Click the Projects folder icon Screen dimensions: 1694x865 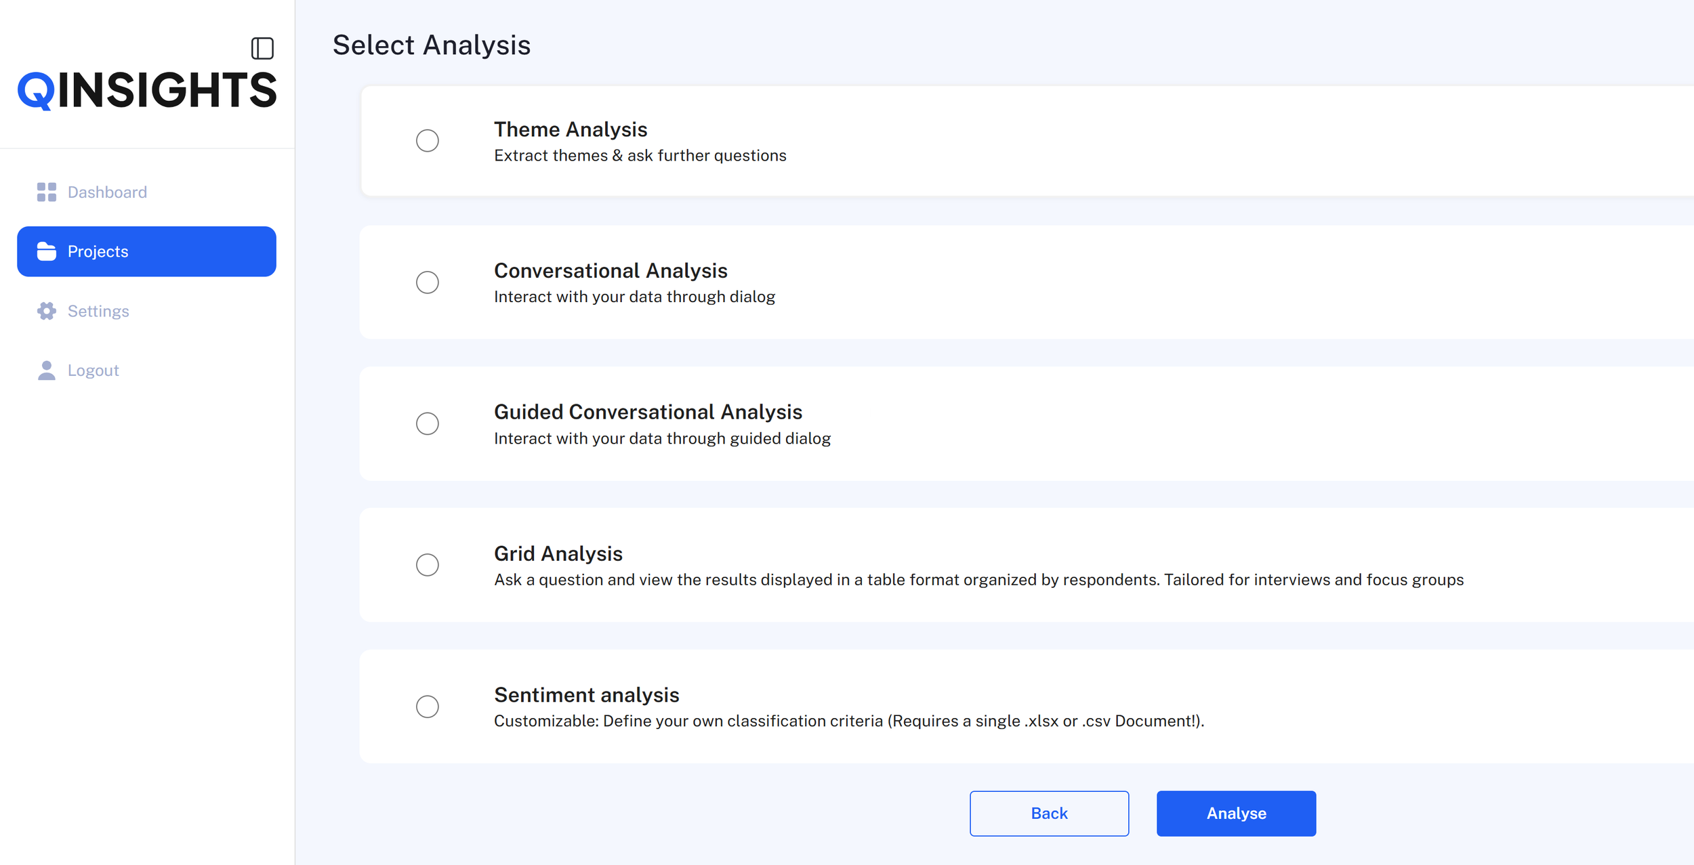tap(47, 251)
